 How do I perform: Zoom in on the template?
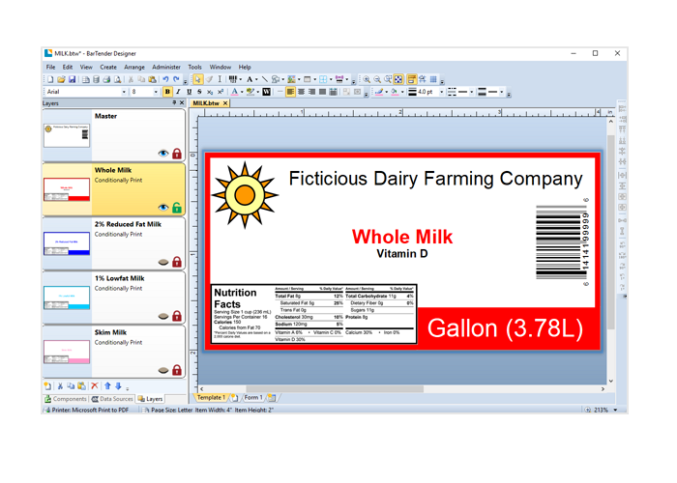(x=367, y=79)
